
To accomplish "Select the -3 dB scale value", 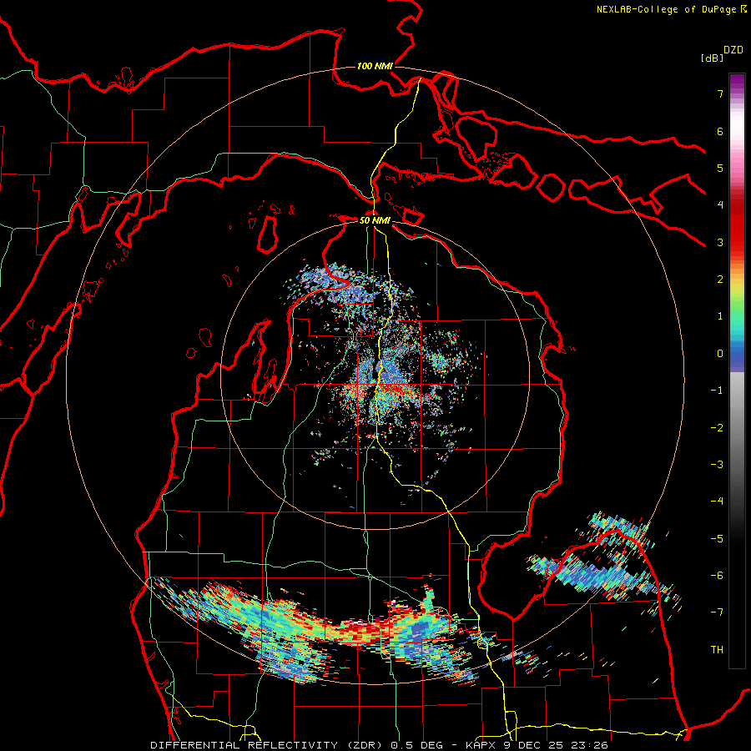I will point(717,465).
